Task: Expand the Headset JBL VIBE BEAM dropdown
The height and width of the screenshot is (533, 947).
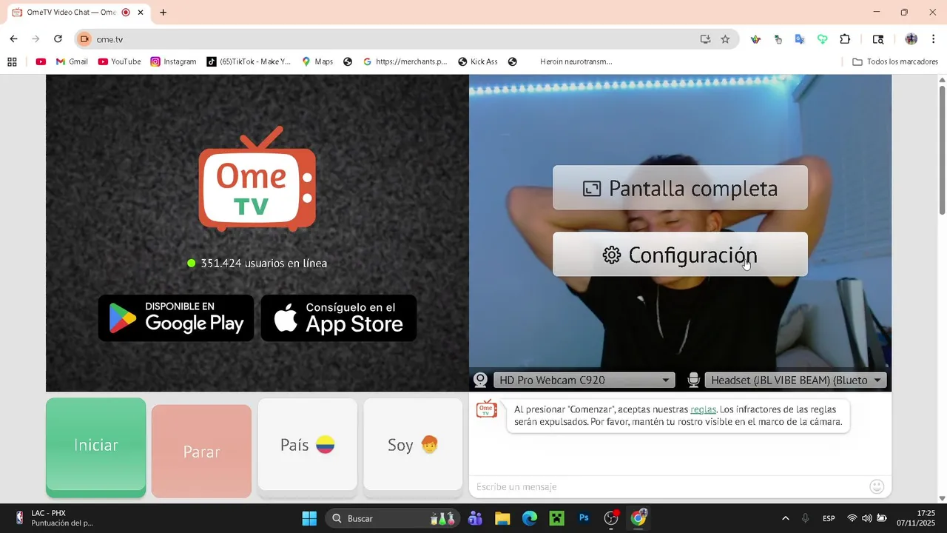Action: pos(795,381)
